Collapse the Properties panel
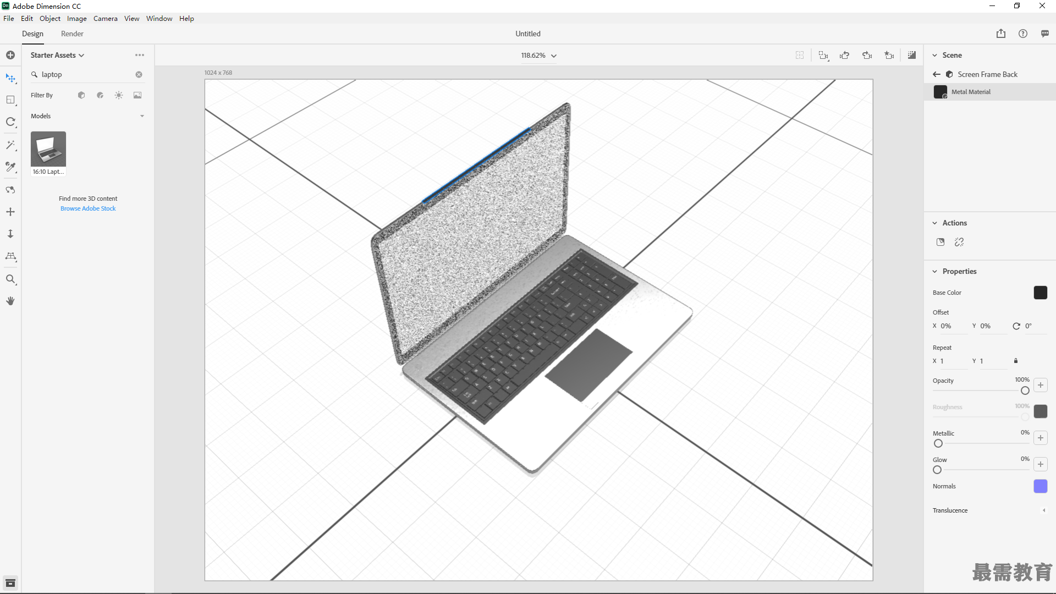This screenshot has height=594, width=1056. (x=934, y=271)
